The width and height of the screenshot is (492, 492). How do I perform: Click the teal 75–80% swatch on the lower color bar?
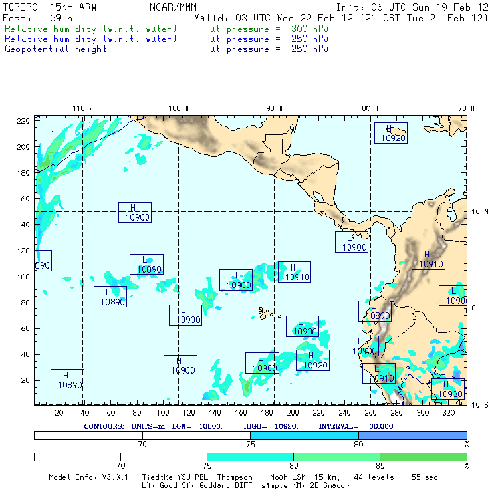(250, 457)
